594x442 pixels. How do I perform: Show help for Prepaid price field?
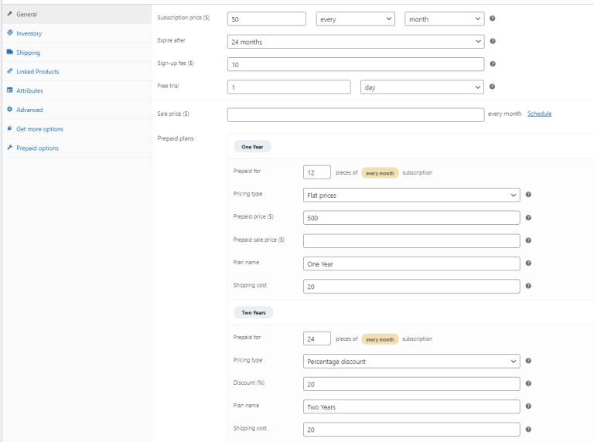[528, 218]
